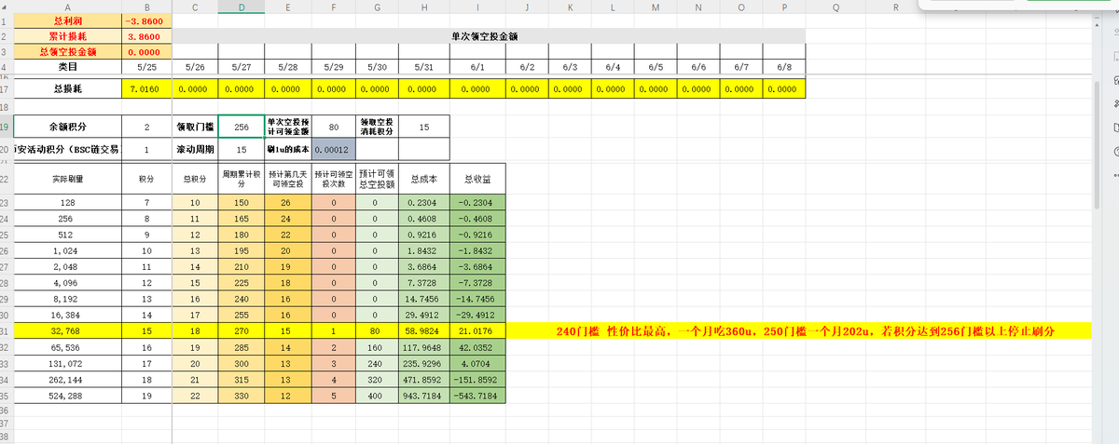The height and width of the screenshot is (444, 1119).
Task: Click the 58.9824 total cost cell
Action: (424, 330)
